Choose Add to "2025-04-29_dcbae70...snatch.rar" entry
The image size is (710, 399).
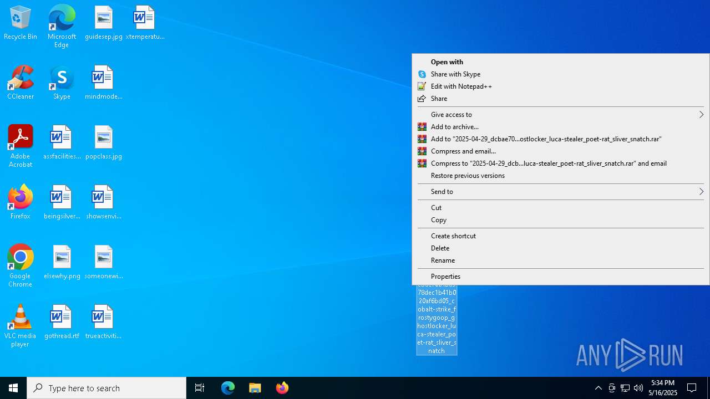[560, 139]
